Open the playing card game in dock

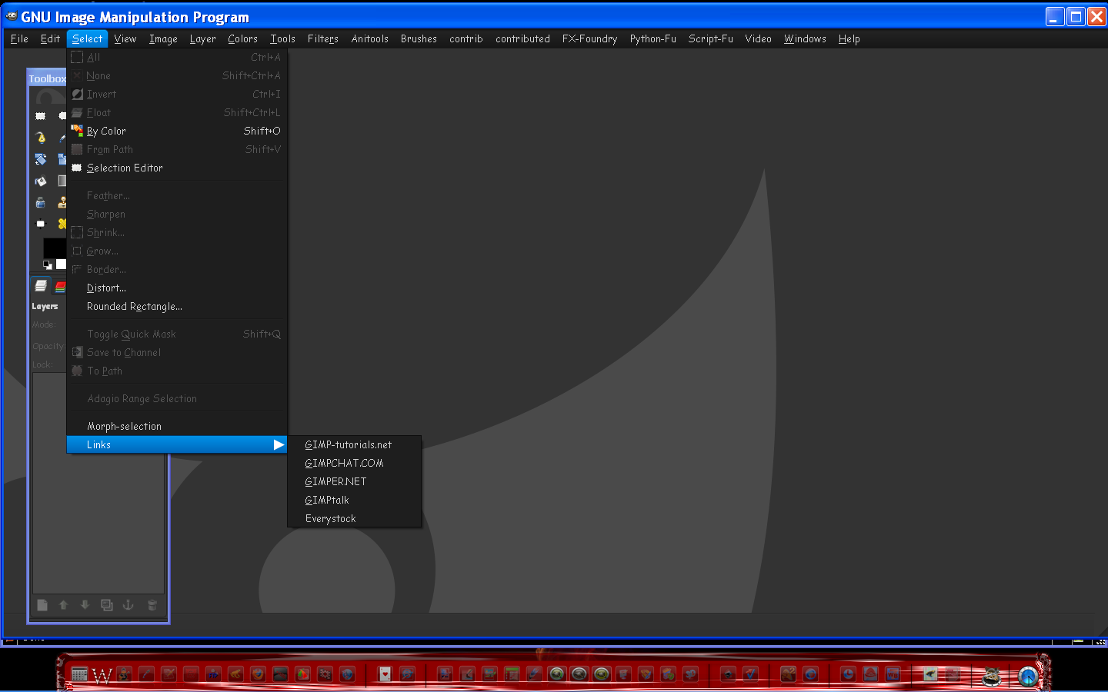coord(385,674)
